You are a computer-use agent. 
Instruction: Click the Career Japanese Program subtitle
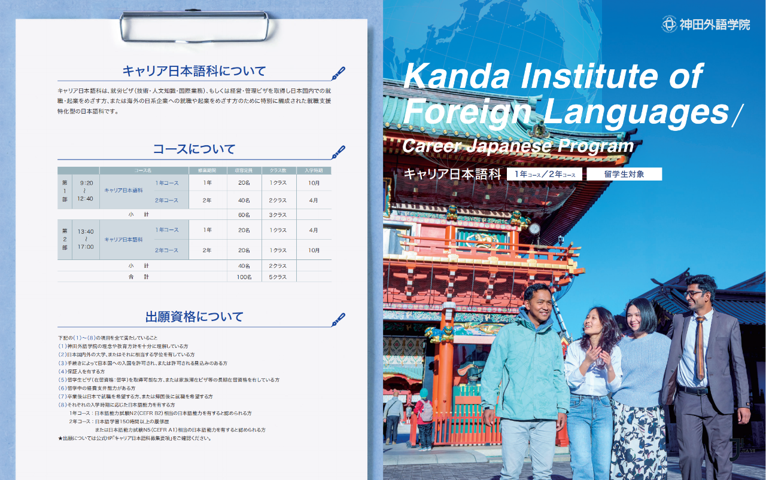click(518, 146)
